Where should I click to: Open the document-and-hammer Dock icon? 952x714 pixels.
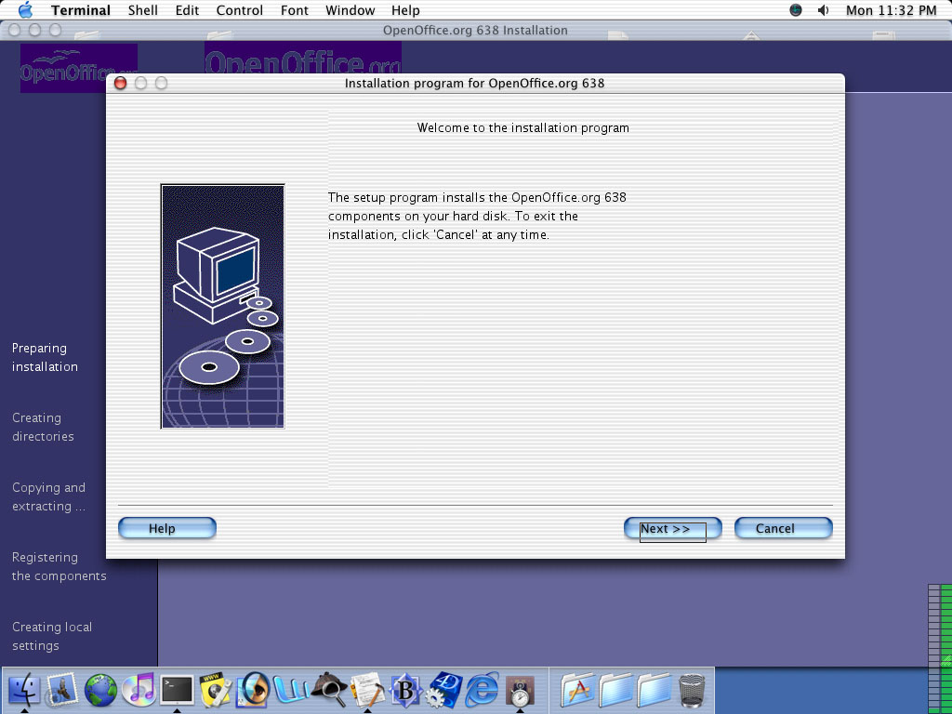367,691
